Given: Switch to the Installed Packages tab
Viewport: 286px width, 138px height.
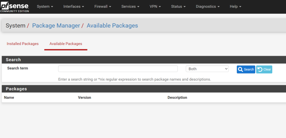Looking at the screenshot, I should click(x=23, y=44).
